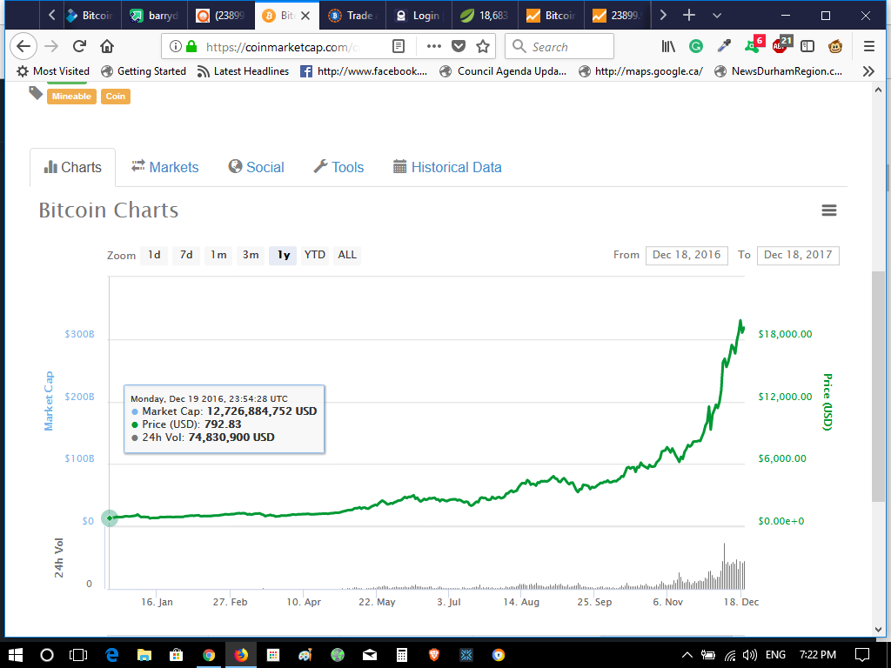Click the chart data point marker at start
Image resolution: width=891 pixels, height=668 pixels.
pyautogui.click(x=110, y=518)
